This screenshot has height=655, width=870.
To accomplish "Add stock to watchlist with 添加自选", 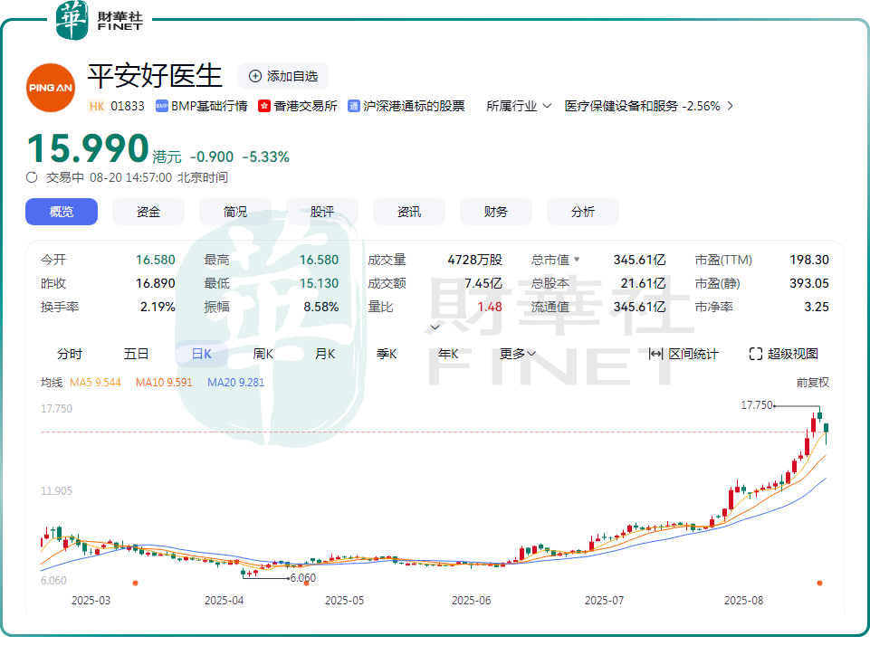I will pos(283,77).
